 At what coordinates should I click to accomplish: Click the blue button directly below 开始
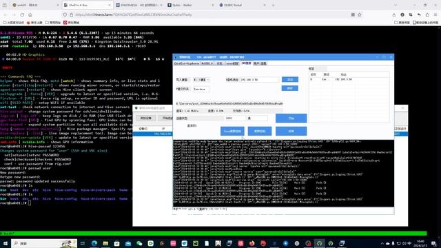291,131
